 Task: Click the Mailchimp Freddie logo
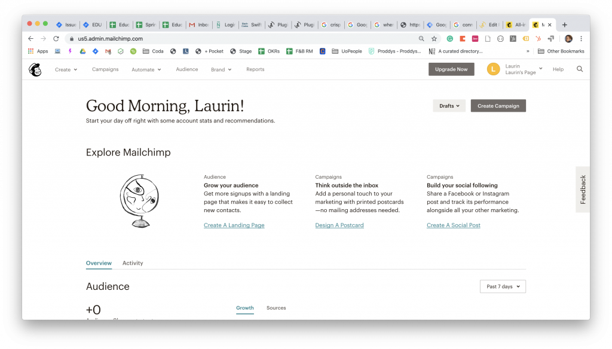point(35,70)
